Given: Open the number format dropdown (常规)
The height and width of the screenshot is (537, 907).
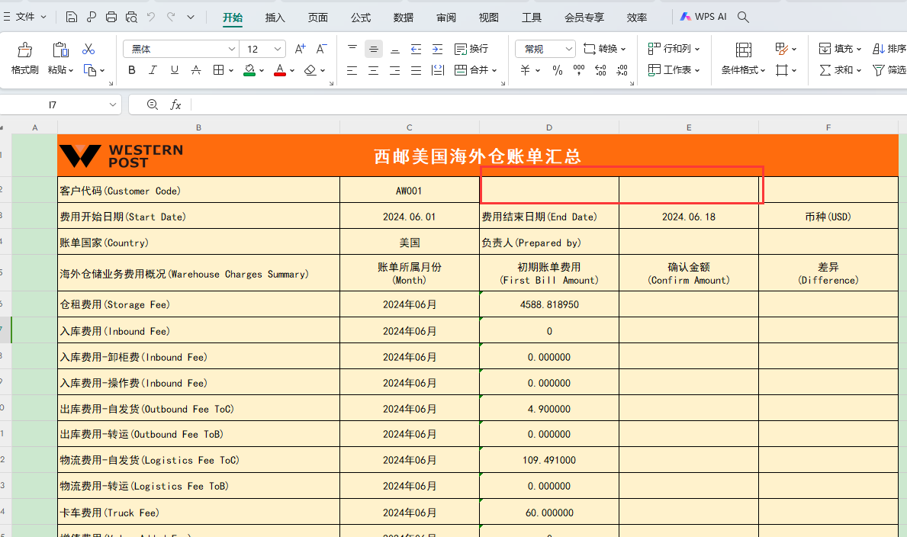Looking at the screenshot, I should [x=569, y=49].
